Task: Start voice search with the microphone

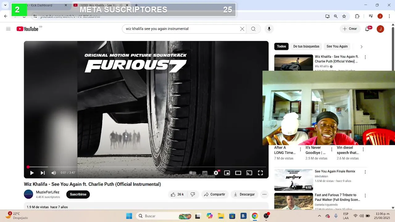Action: pos(269,29)
